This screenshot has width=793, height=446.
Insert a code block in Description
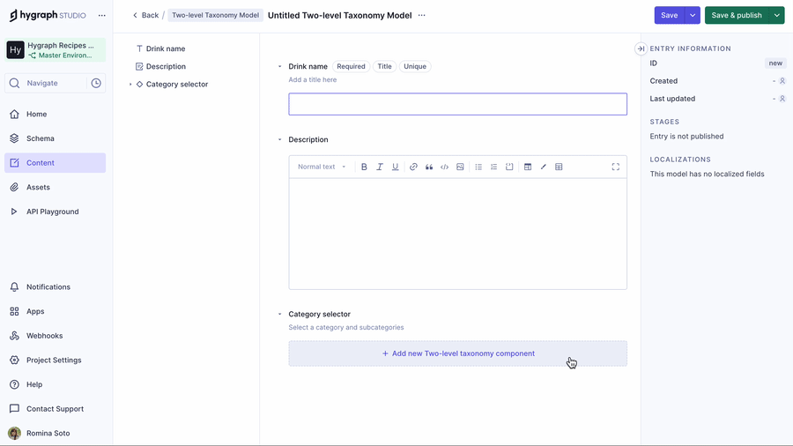pos(444,167)
